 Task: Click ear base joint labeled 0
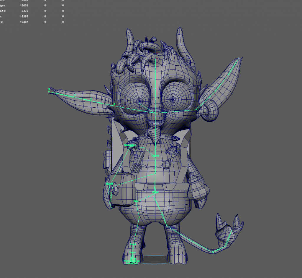coord(114,104)
